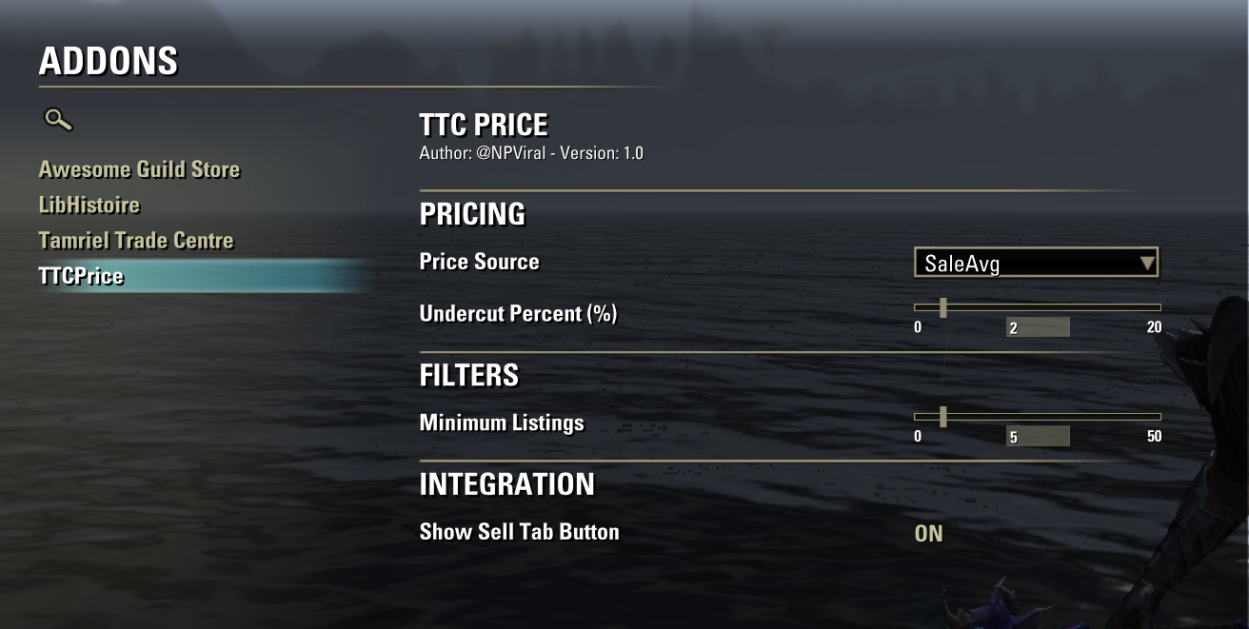Click the PRICING section header

(472, 214)
